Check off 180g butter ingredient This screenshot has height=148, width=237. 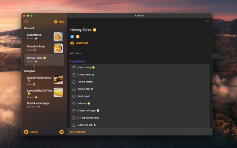[x=74, y=89]
